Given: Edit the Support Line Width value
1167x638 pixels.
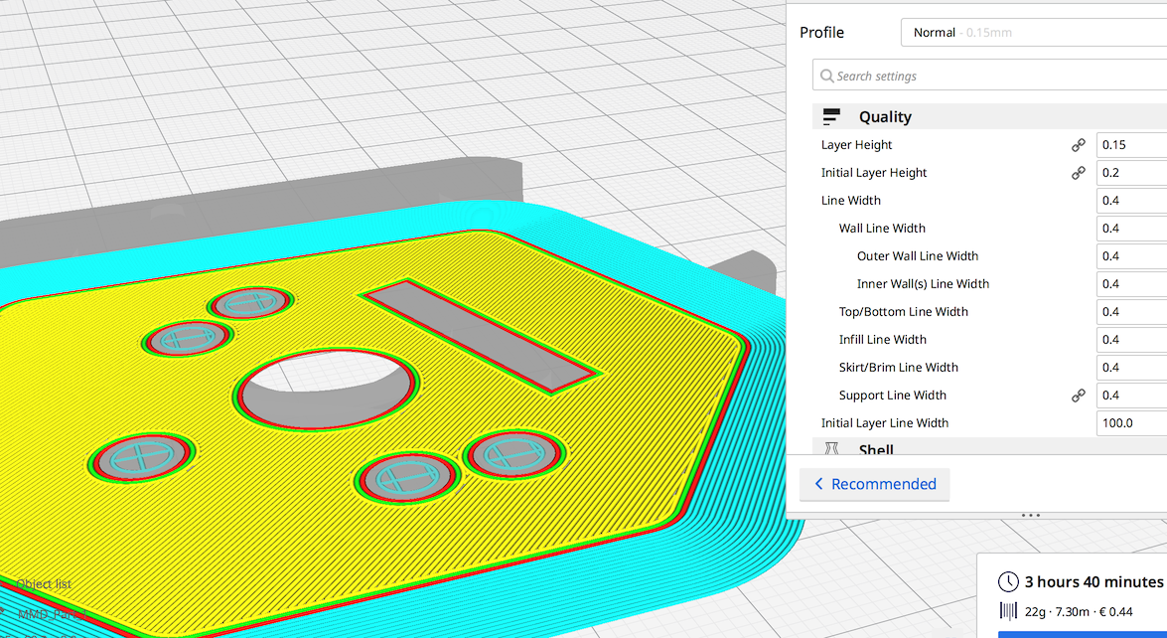Looking at the screenshot, I should 1131,396.
